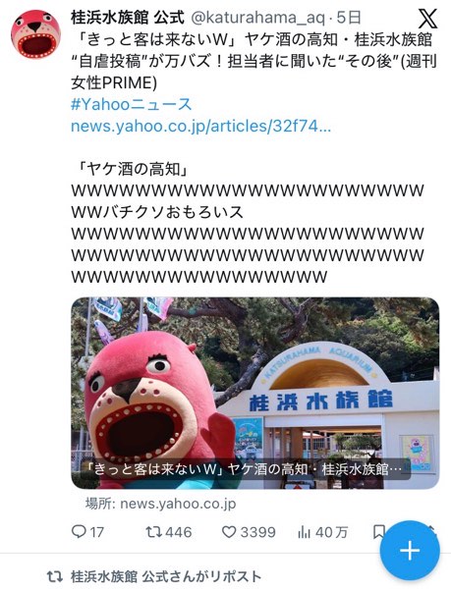Tap the 桂浜水族館 公式さんがリポスト label
This screenshot has width=451, height=589.
tap(166, 576)
